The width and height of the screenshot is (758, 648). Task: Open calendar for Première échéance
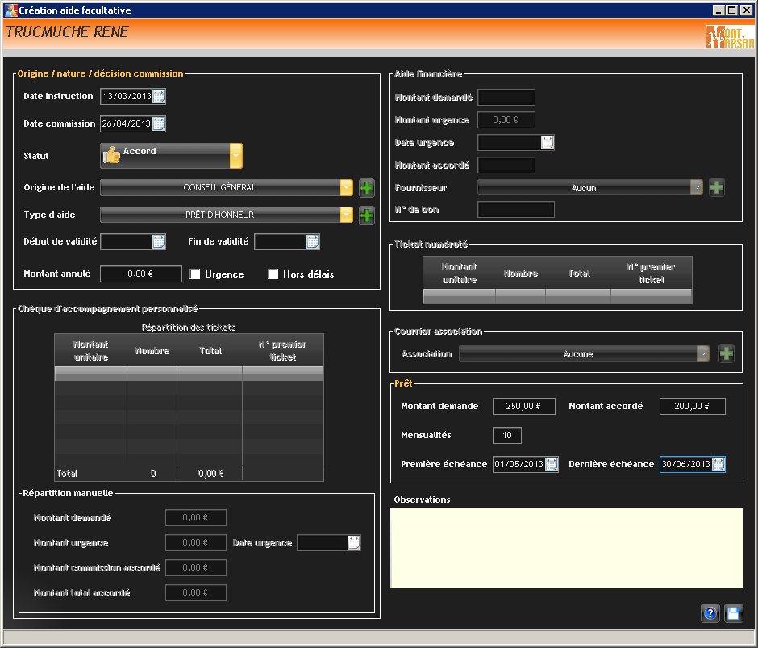coord(552,464)
